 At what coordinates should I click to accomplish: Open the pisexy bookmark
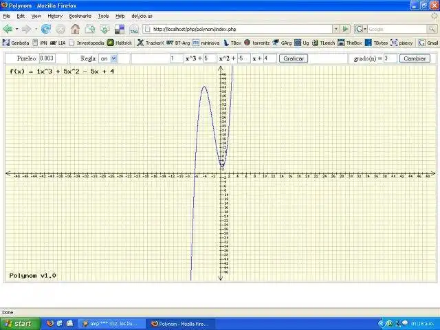[401, 43]
